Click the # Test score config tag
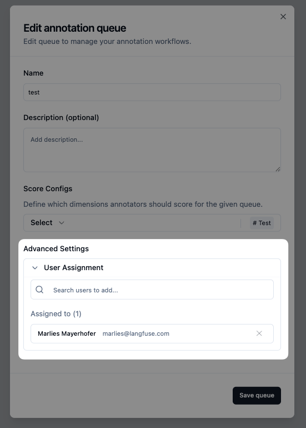306x428 pixels. [262, 223]
